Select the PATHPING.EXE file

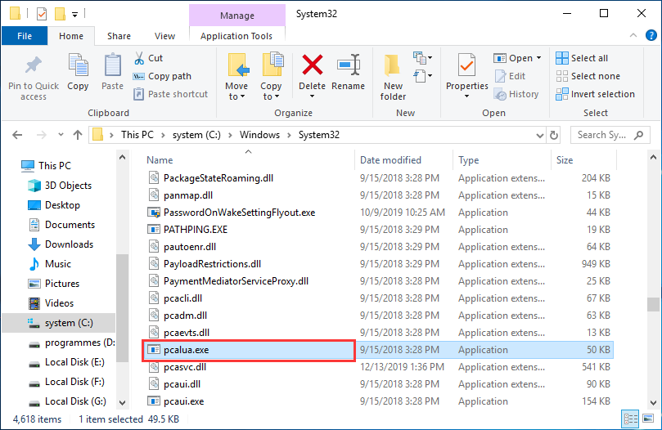click(196, 230)
